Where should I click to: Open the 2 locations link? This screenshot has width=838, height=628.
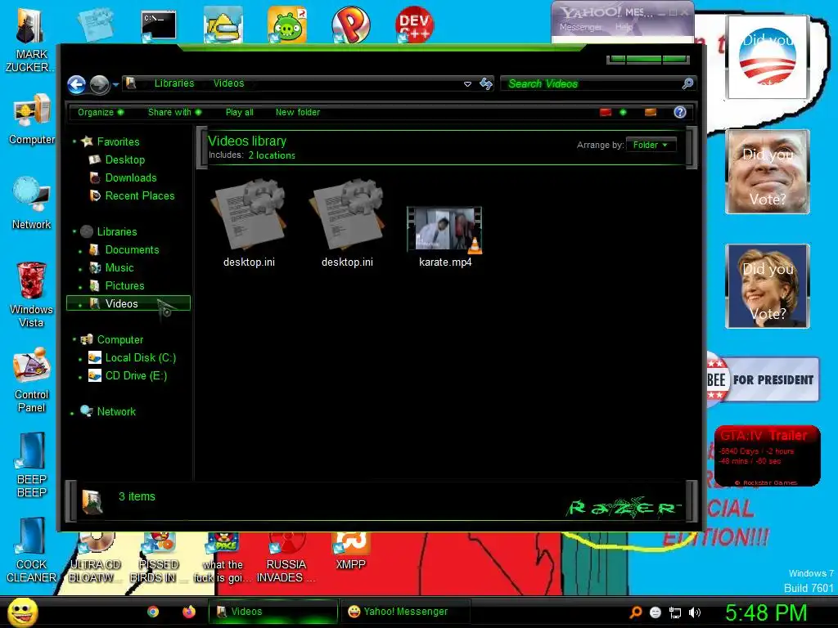tap(272, 155)
